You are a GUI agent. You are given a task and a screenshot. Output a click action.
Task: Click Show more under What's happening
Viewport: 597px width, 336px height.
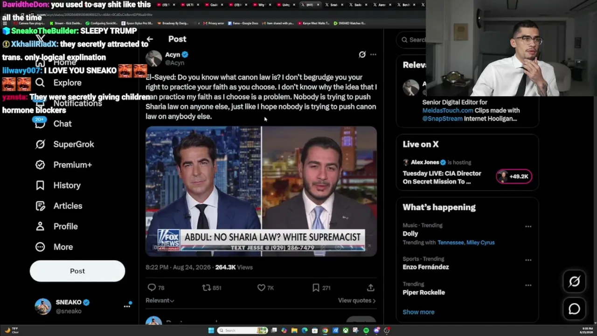(x=418, y=312)
